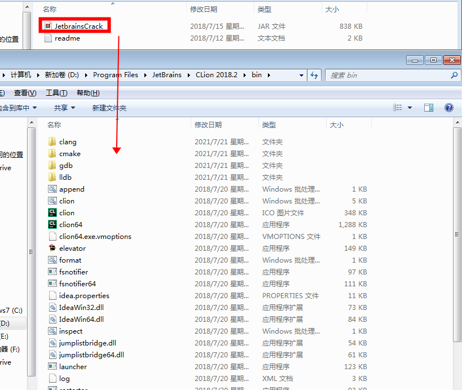Viewport: 462px width, 390px height.
Task: Sort by 修改日期 column header
Action: (208, 125)
